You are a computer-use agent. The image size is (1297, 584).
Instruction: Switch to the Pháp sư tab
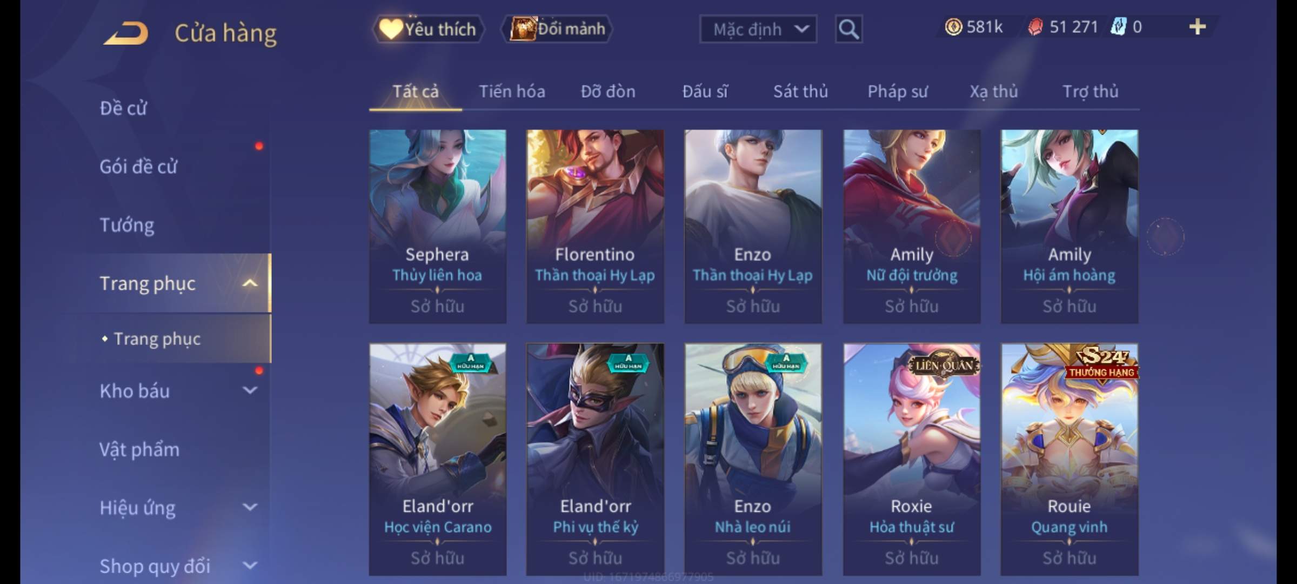pos(898,91)
